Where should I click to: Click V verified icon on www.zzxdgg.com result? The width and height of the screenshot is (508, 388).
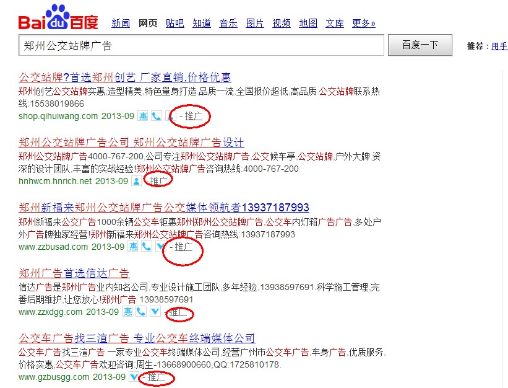tap(155, 312)
